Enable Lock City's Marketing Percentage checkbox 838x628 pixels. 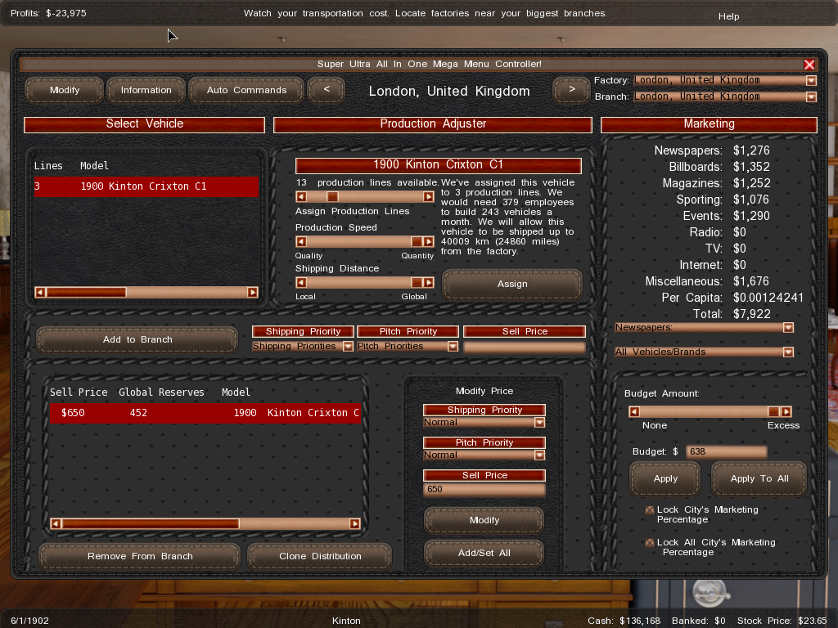pos(650,510)
